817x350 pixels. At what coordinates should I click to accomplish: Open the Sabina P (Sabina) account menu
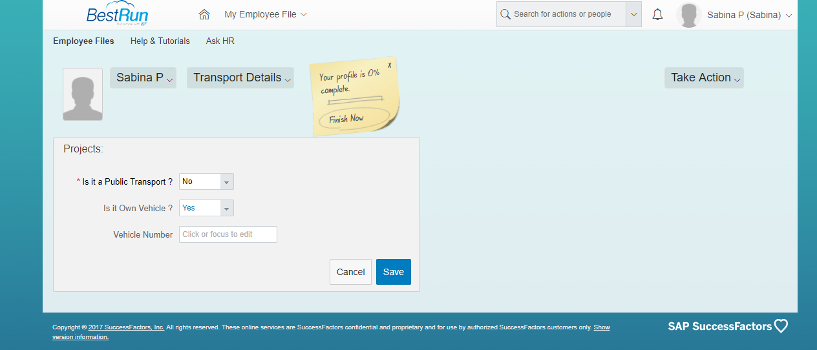750,15
